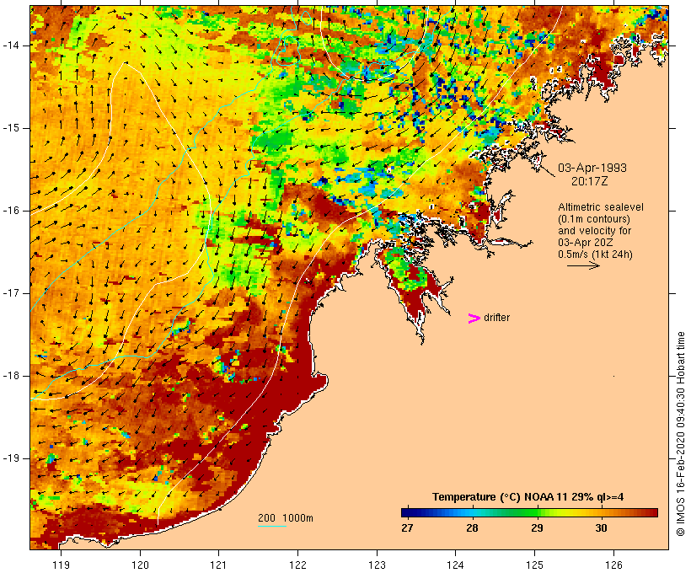
Task: Click the dark blue 27°C end of color bar
Action: point(406,512)
